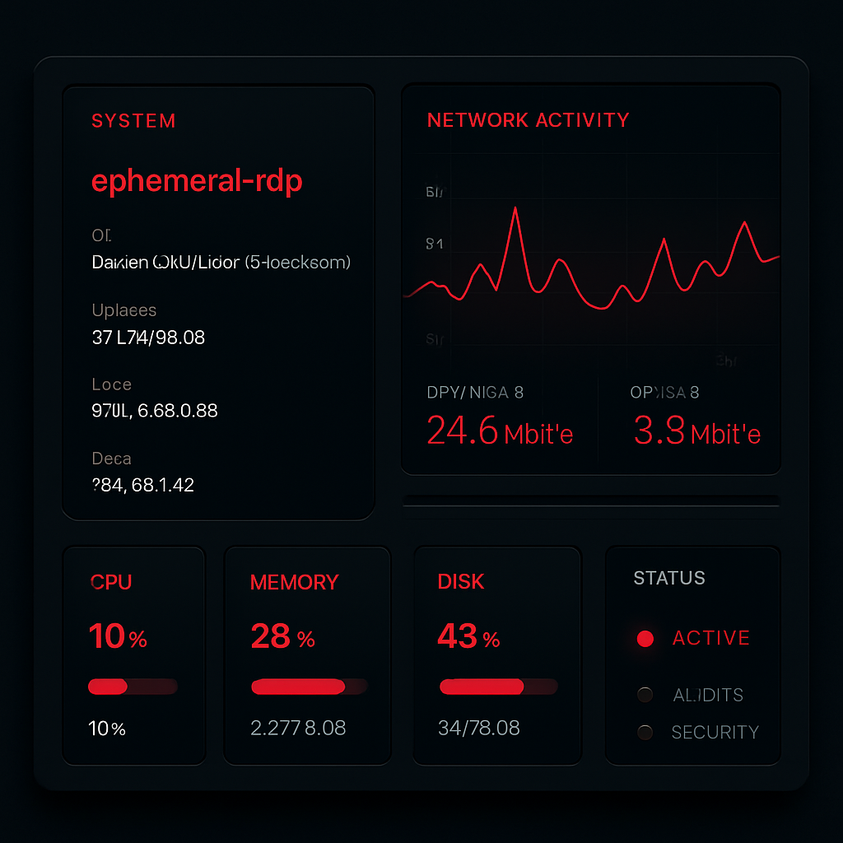Click the CPU 10% percentage value
Viewport: 843px width, 843px height.
coord(117,636)
